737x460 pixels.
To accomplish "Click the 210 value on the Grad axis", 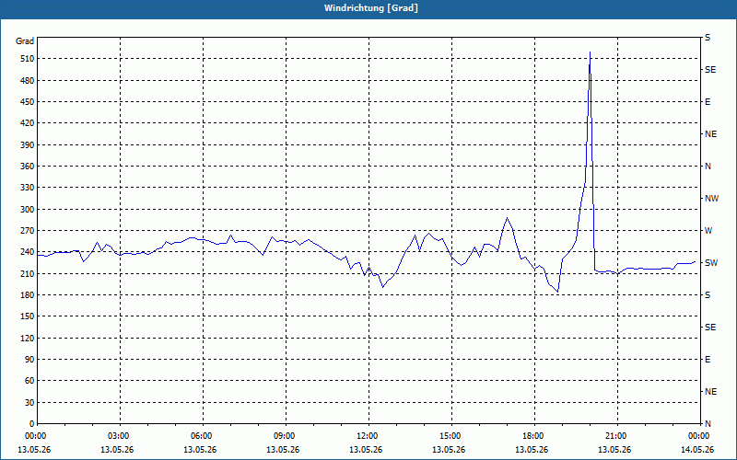I will tap(28, 273).
